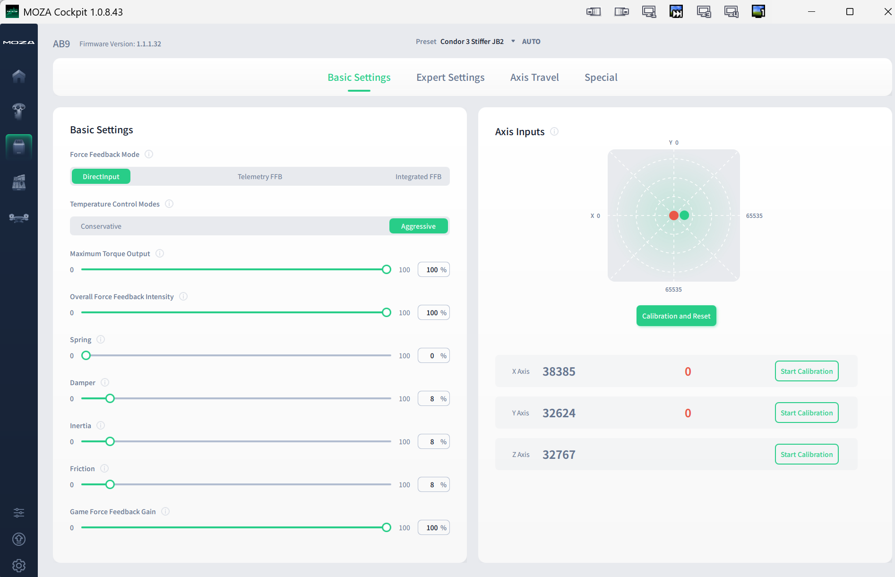The width and height of the screenshot is (895, 577).
Task: Click the X Axis value 38385
Action: 559,371
